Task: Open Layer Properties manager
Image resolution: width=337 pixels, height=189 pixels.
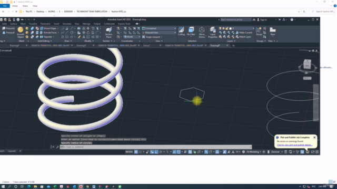Action: click(213, 33)
